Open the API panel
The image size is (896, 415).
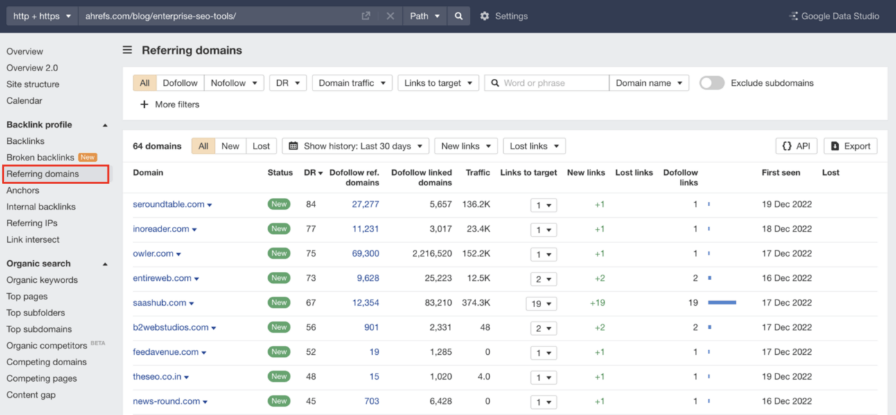point(796,146)
